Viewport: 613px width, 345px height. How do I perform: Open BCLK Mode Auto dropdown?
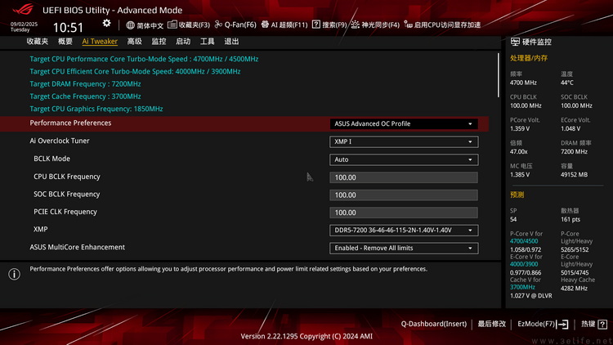(x=404, y=159)
